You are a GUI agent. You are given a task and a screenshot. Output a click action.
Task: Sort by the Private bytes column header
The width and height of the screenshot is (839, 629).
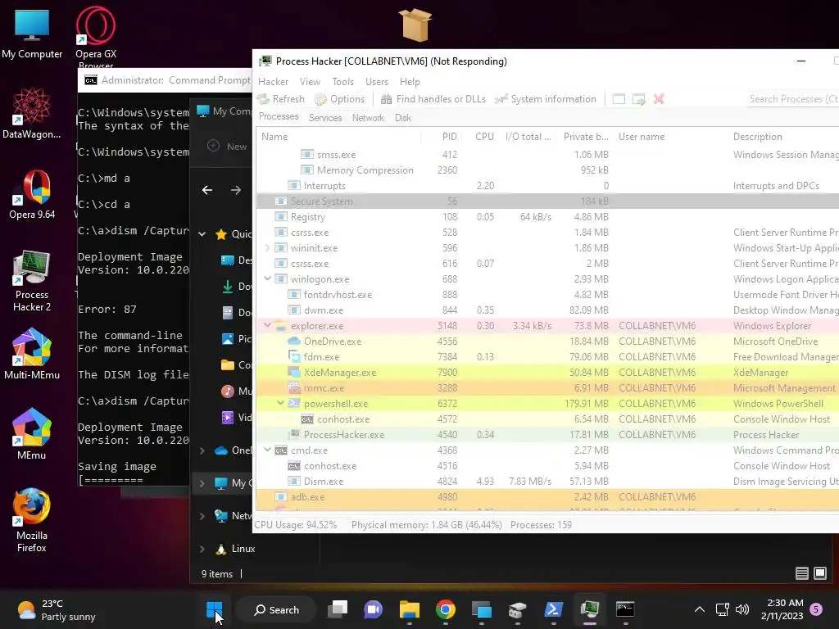point(584,137)
